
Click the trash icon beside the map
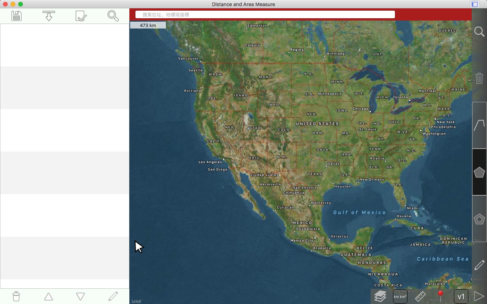pos(479,78)
